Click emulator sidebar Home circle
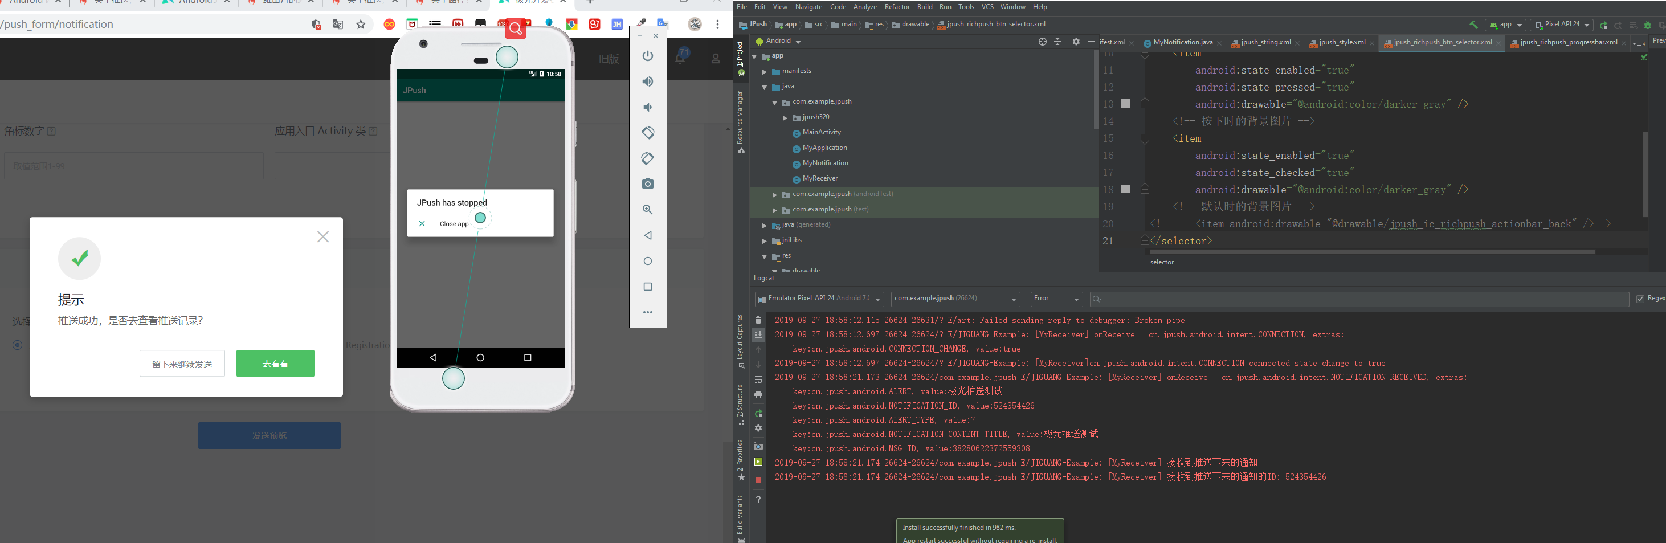This screenshot has width=1666, height=543. [x=647, y=261]
